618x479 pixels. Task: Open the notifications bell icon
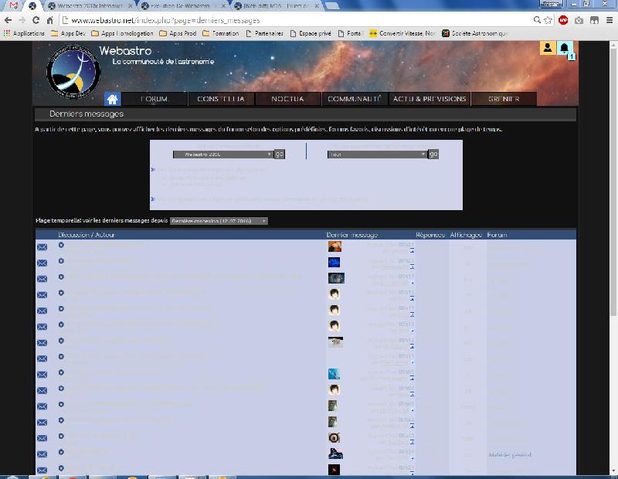(565, 48)
